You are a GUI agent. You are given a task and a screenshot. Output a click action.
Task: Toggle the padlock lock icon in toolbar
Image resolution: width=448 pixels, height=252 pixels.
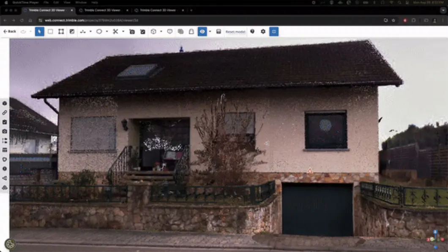(191, 32)
